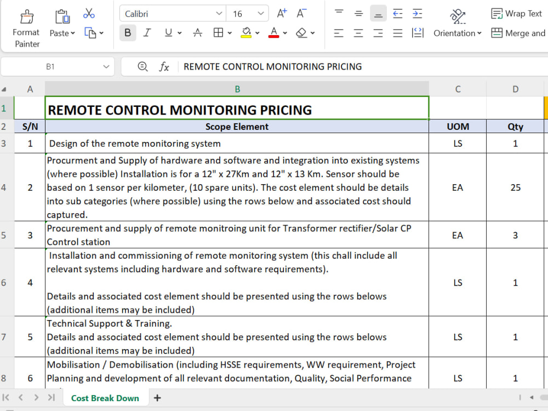Open the Name Box dropdown arrow

point(106,66)
